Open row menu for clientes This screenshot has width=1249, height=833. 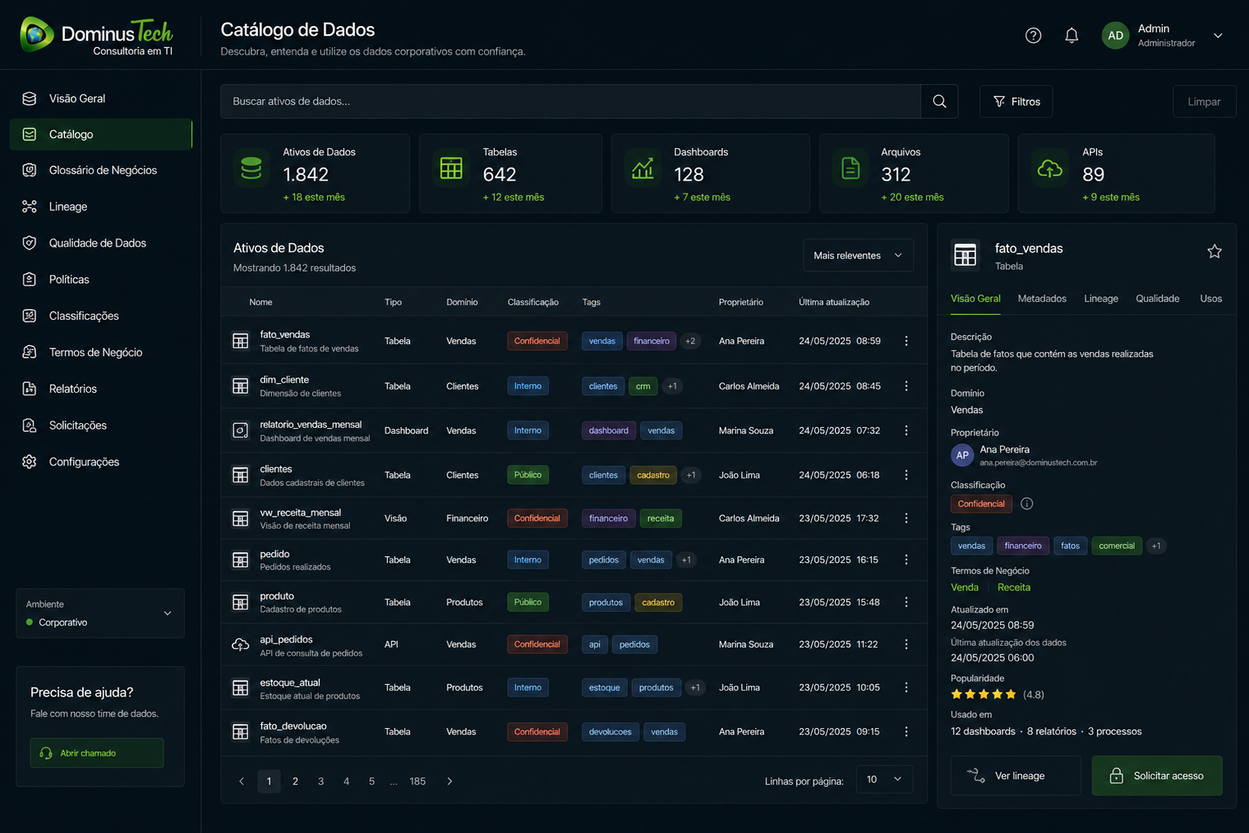[906, 475]
